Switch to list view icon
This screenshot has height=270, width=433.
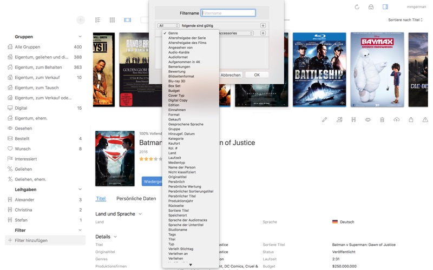(98, 20)
